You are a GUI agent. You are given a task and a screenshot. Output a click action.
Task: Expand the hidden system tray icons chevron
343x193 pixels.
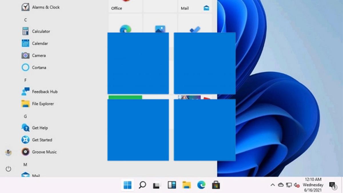[x=273, y=185]
